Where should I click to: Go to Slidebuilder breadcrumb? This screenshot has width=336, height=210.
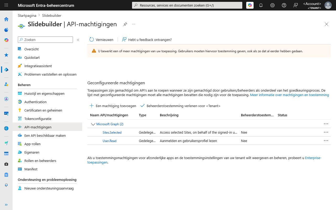52,15
